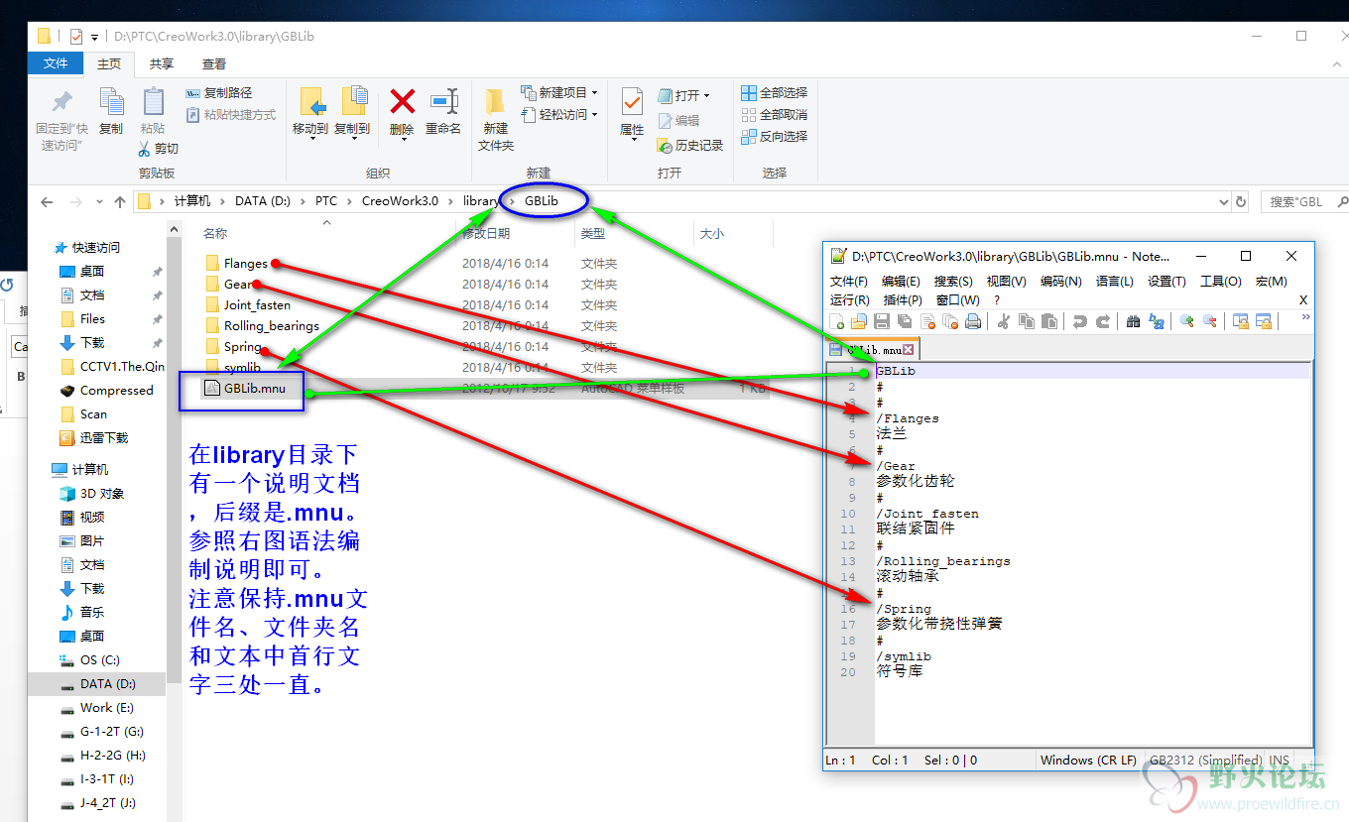
Task: Open the 语言(L) menu in Notepad++
Action: [x=1114, y=282]
